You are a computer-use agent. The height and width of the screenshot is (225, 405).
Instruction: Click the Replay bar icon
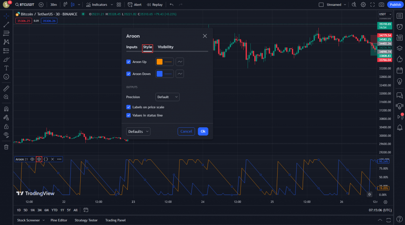coord(154,5)
